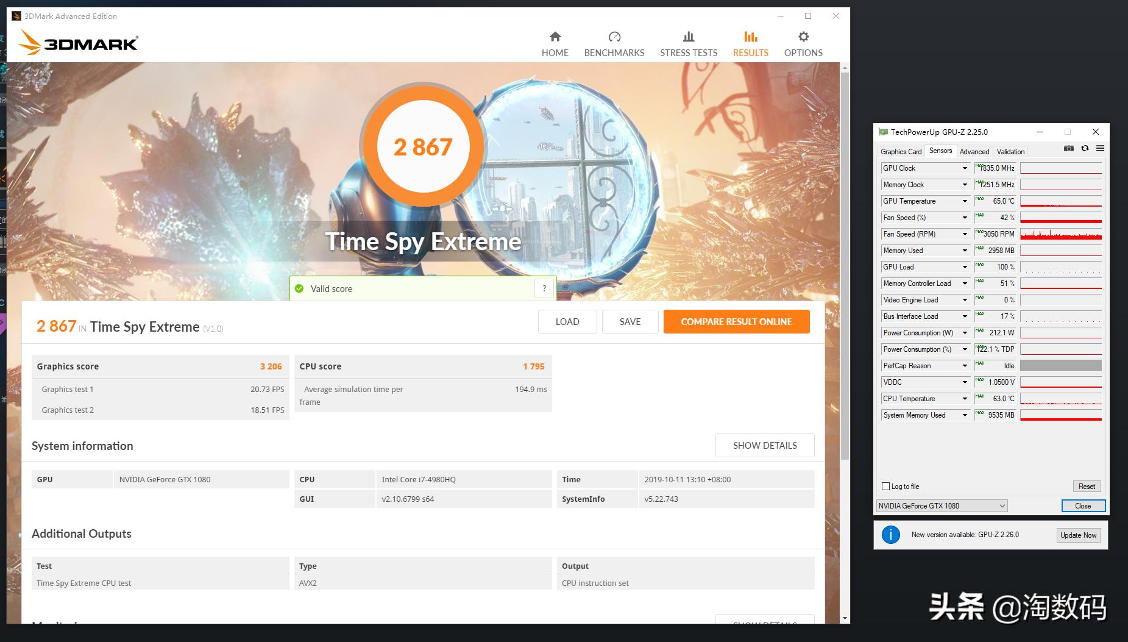1128x642 pixels.
Task: Switch to the Validation tab
Action: pos(1010,152)
